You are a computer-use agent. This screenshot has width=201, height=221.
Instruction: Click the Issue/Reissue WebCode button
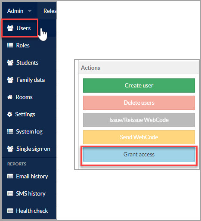[139, 120]
